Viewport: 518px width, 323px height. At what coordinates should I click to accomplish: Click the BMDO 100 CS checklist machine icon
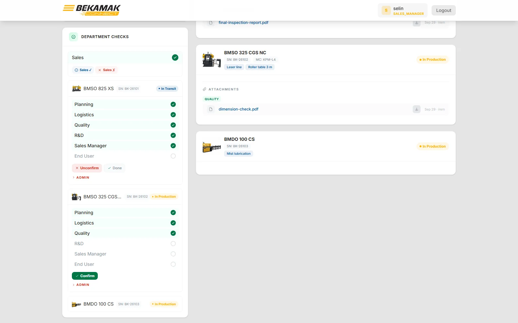[x=76, y=304]
